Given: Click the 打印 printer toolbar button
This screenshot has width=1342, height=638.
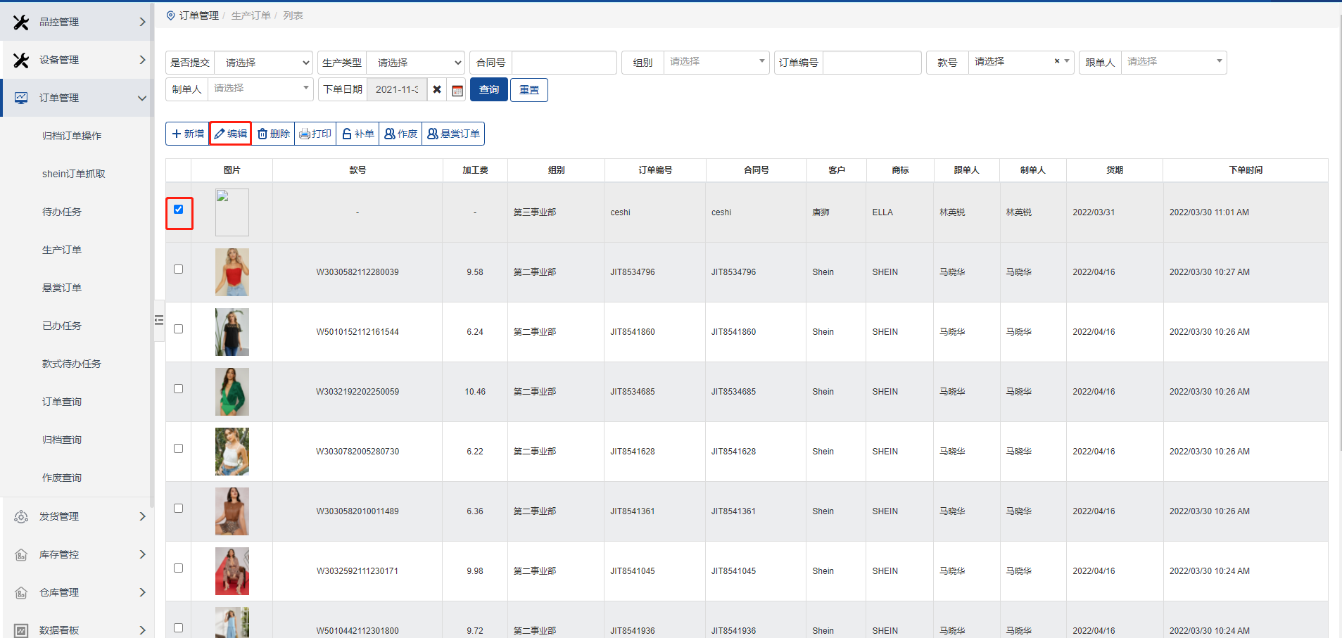Looking at the screenshot, I should coord(315,134).
